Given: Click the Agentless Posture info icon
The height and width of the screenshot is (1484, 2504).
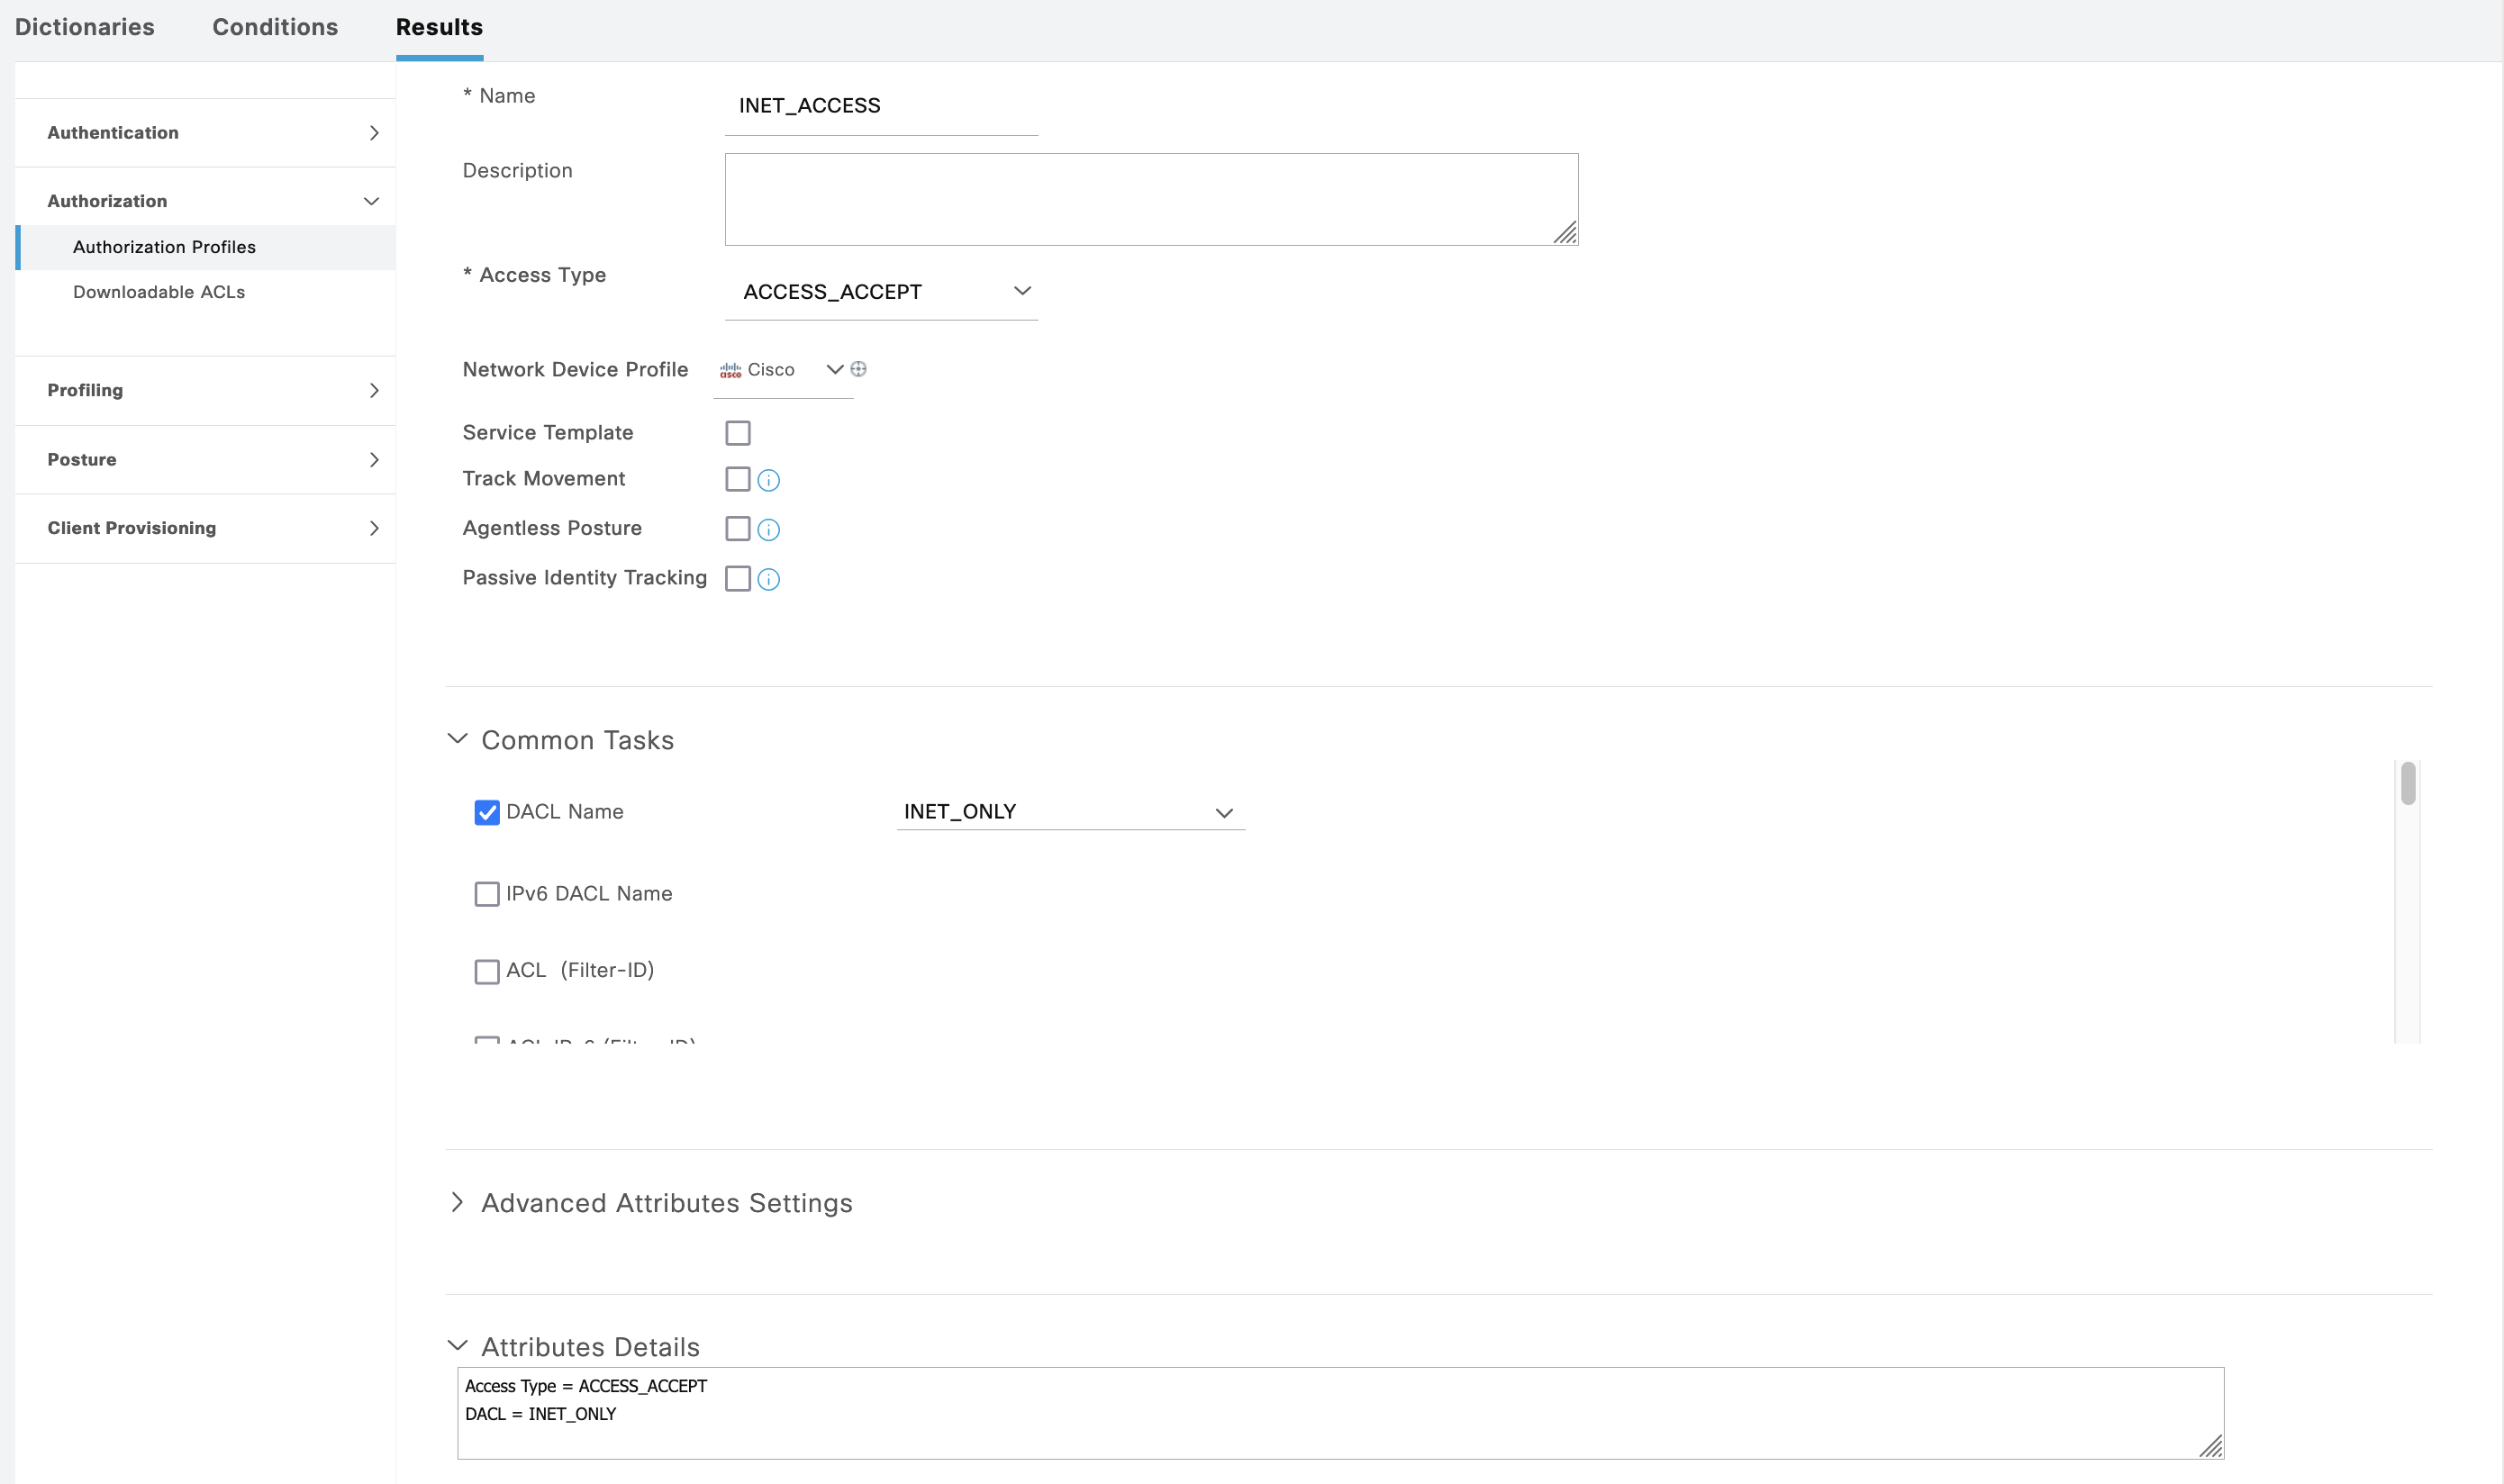Looking at the screenshot, I should [768, 530].
